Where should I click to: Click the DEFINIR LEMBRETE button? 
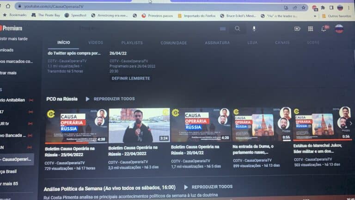(x=131, y=78)
